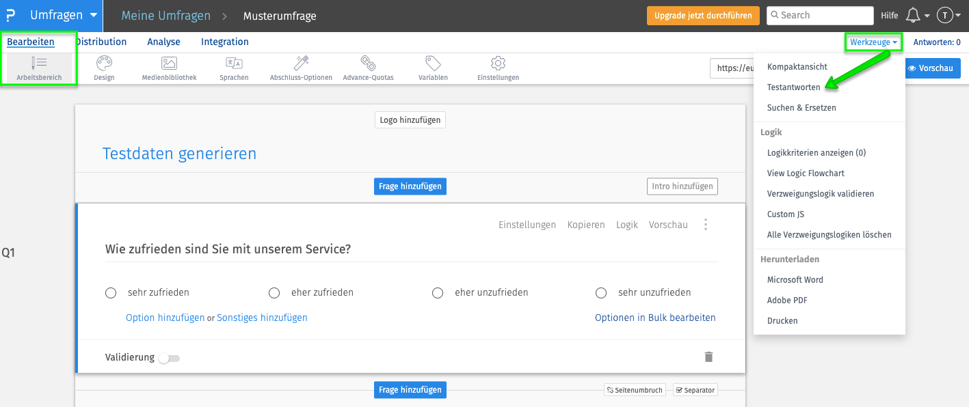Open the Medienbibliothek image icon
The width and height of the screenshot is (969, 407).
pyautogui.click(x=169, y=64)
